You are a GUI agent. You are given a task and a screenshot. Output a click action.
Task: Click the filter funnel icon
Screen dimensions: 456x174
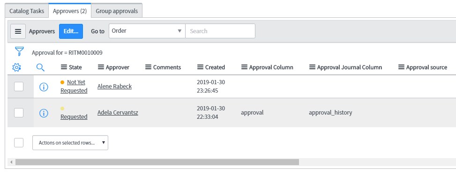pyautogui.click(x=19, y=51)
